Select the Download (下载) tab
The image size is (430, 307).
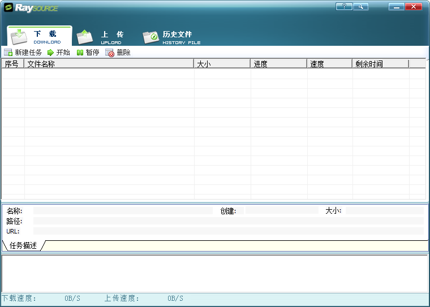(40, 37)
